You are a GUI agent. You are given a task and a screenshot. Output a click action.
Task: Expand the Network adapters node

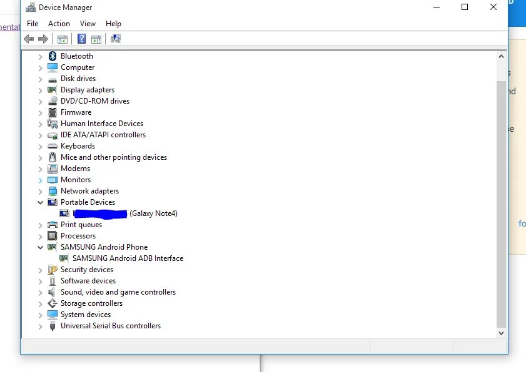[40, 192]
